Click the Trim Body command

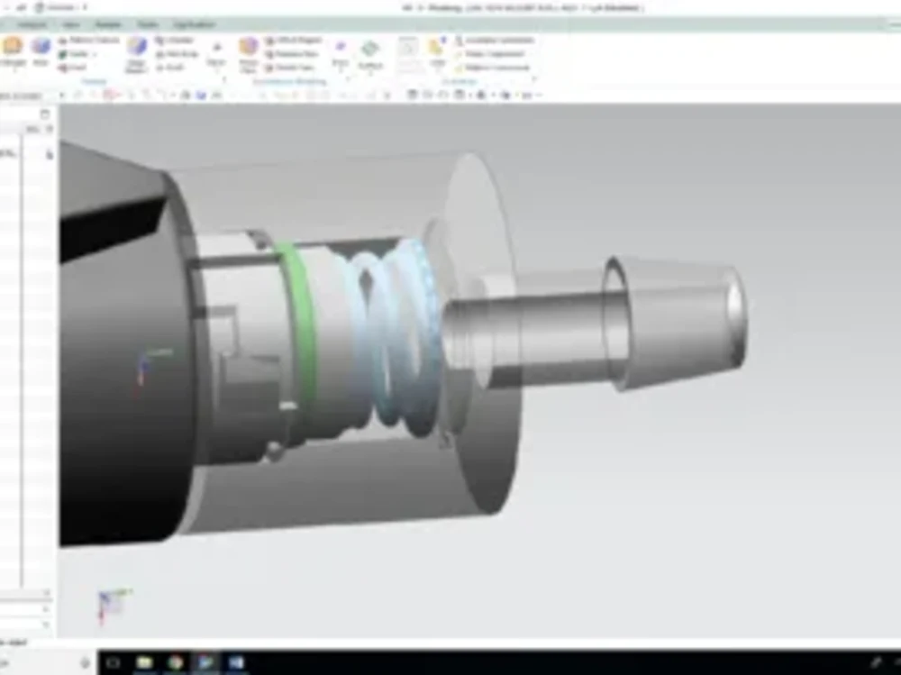(x=177, y=53)
